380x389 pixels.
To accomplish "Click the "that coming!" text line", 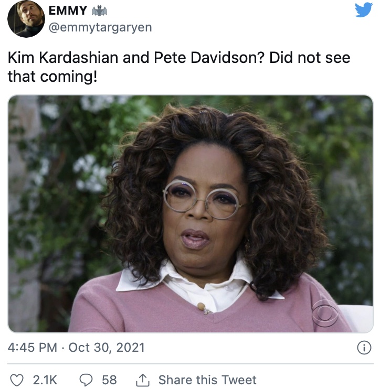I will (52, 76).
